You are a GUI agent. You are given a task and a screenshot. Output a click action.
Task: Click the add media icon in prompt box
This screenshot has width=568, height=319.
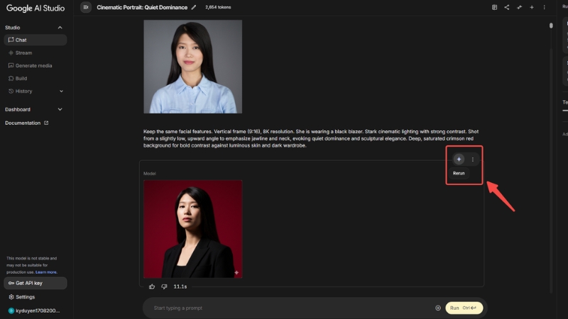[437, 308]
